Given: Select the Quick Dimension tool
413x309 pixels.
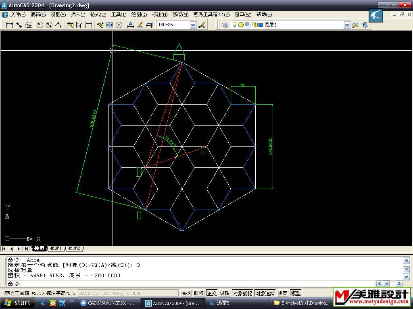Looking at the screenshot, I should (x=70, y=25).
